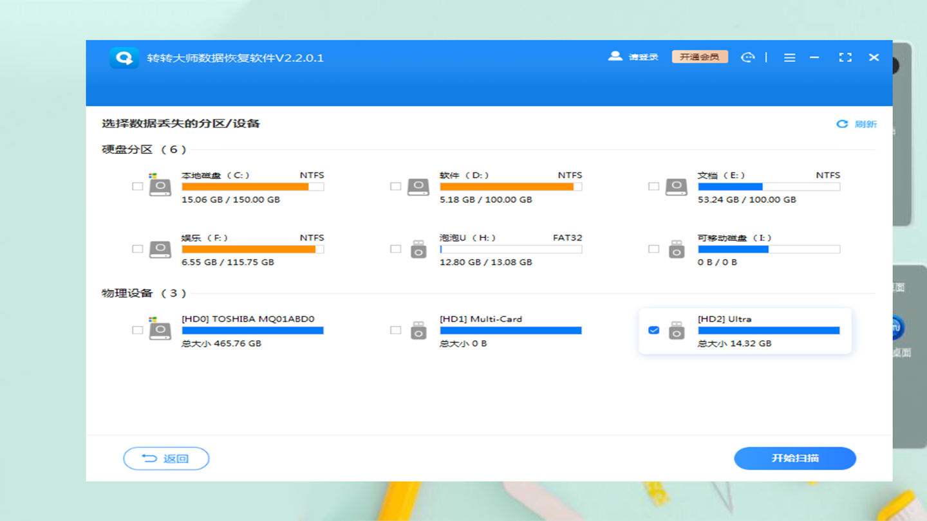
Task: Click the 返回 back button
Action: point(166,459)
